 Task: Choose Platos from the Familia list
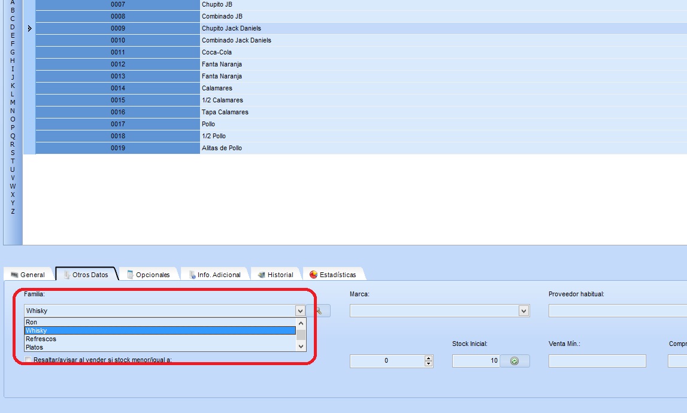click(160, 347)
